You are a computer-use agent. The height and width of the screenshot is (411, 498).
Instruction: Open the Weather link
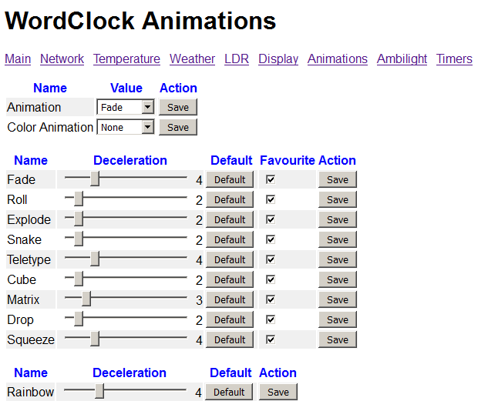pos(192,58)
